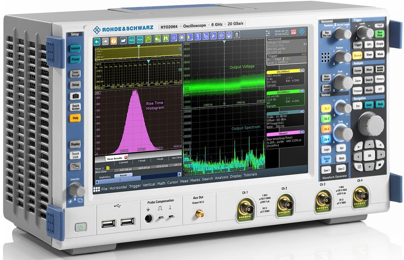Toggle channel 1 with yellow Ch 1 key
Image resolution: width=404 pixels, height=260 pixels.
[x=326, y=108]
